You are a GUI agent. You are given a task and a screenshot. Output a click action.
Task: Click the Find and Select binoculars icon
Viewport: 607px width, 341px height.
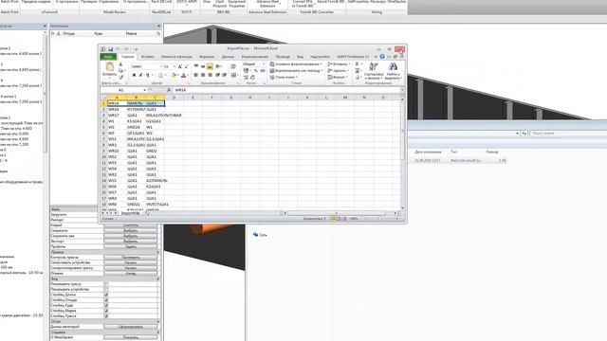393,67
